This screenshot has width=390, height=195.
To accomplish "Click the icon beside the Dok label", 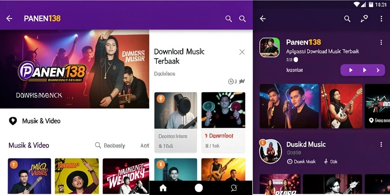I will [326, 161].
